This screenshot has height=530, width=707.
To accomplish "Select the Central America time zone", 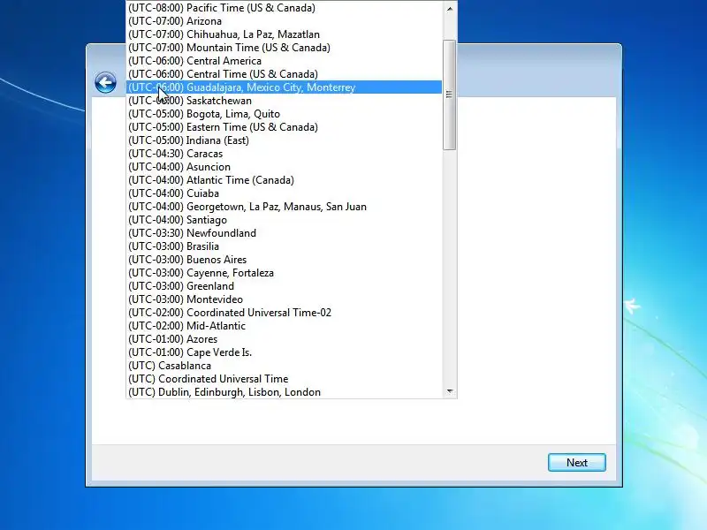I will pyautogui.click(x=284, y=61).
